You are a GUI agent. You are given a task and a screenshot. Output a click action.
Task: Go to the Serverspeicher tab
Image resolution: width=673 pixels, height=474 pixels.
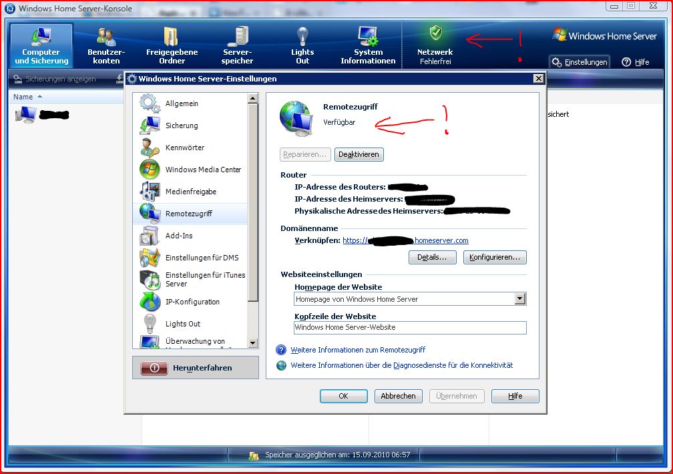click(x=238, y=45)
